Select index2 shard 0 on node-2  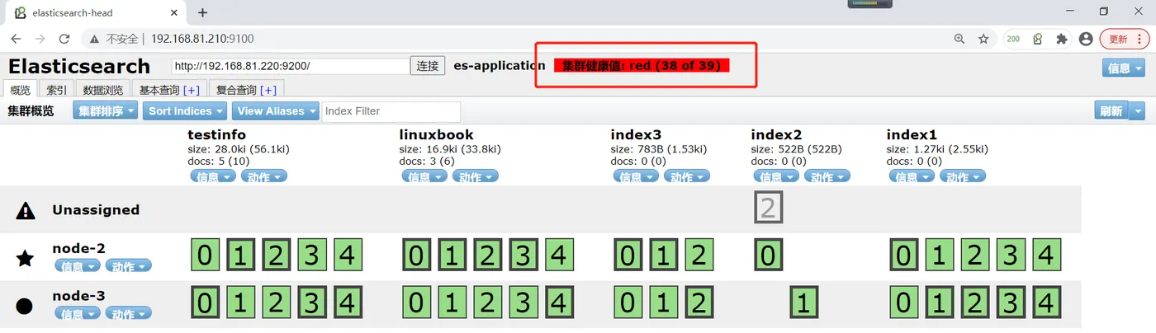click(768, 256)
